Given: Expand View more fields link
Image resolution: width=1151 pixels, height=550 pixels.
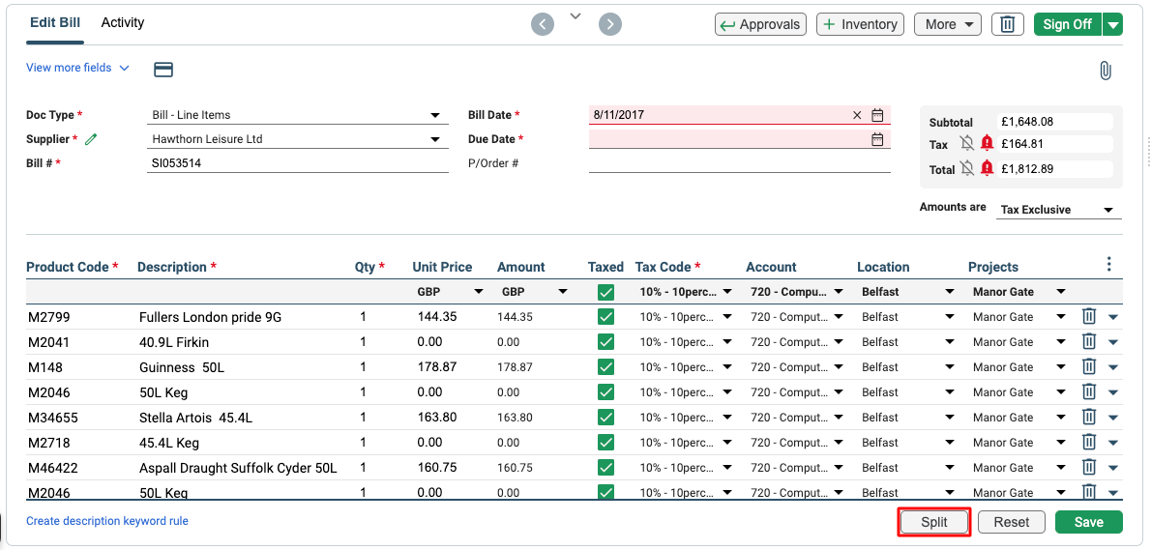Looking at the screenshot, I should coord(77,68).
